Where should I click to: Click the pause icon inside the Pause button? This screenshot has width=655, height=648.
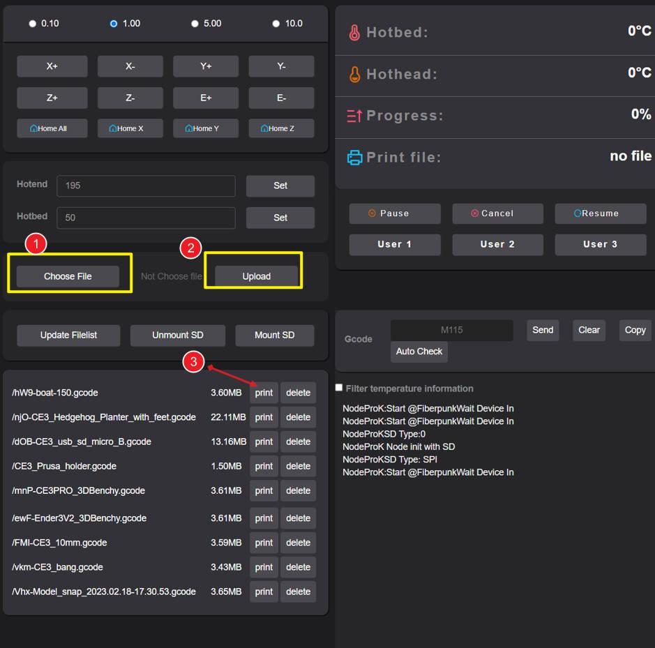click(x=372, y=213)
